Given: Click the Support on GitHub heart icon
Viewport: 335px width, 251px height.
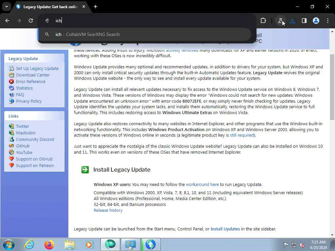Looking at the screenshot, I should click(x=11, y=159).
